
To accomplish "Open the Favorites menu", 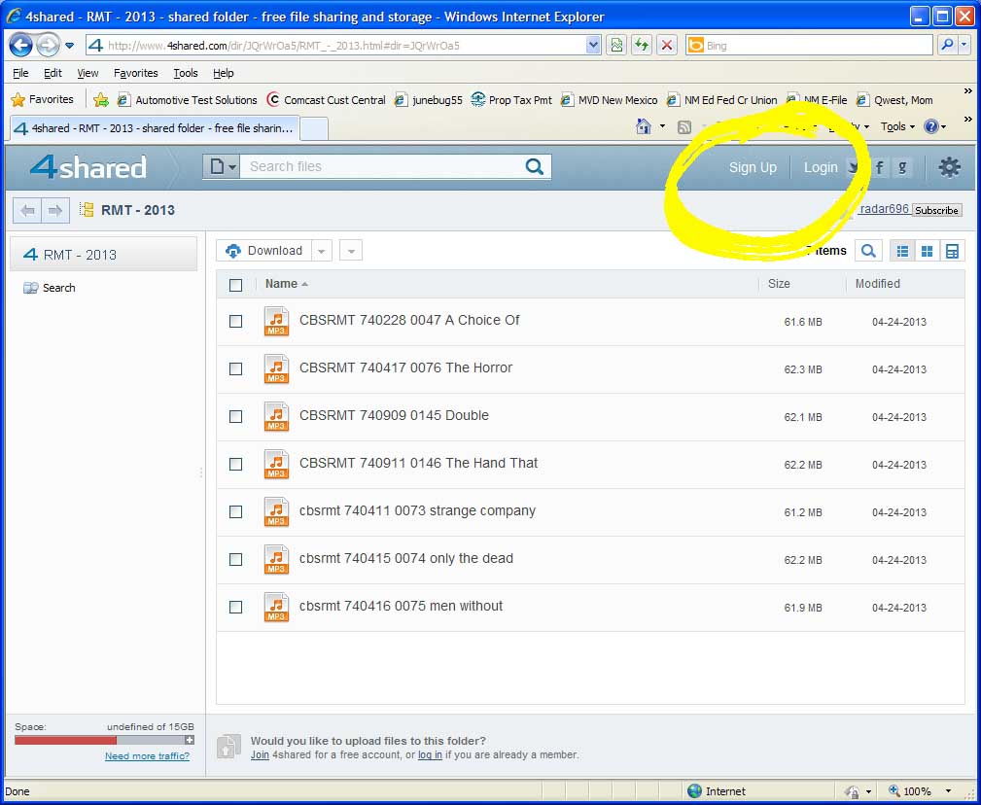I will click(135, 73).
